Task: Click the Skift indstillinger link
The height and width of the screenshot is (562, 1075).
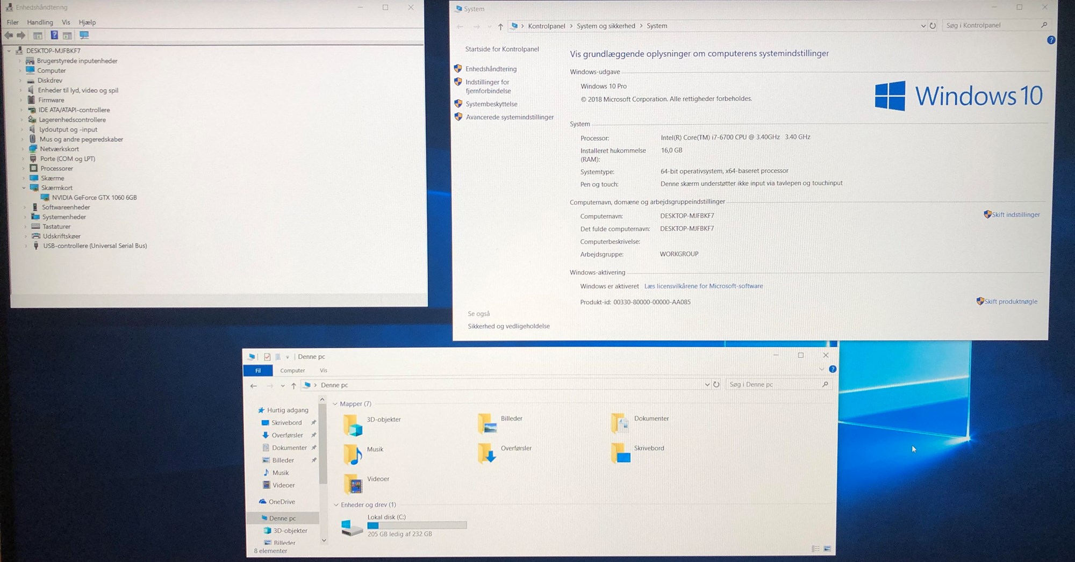Action: click(1015, 214)
